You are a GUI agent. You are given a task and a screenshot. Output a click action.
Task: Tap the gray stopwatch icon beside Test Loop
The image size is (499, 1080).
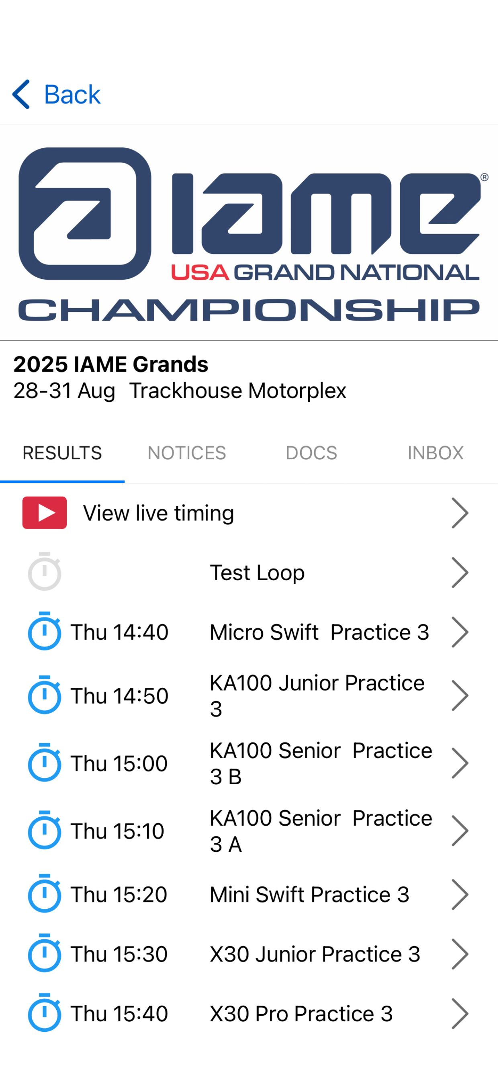tap(45, 572)
